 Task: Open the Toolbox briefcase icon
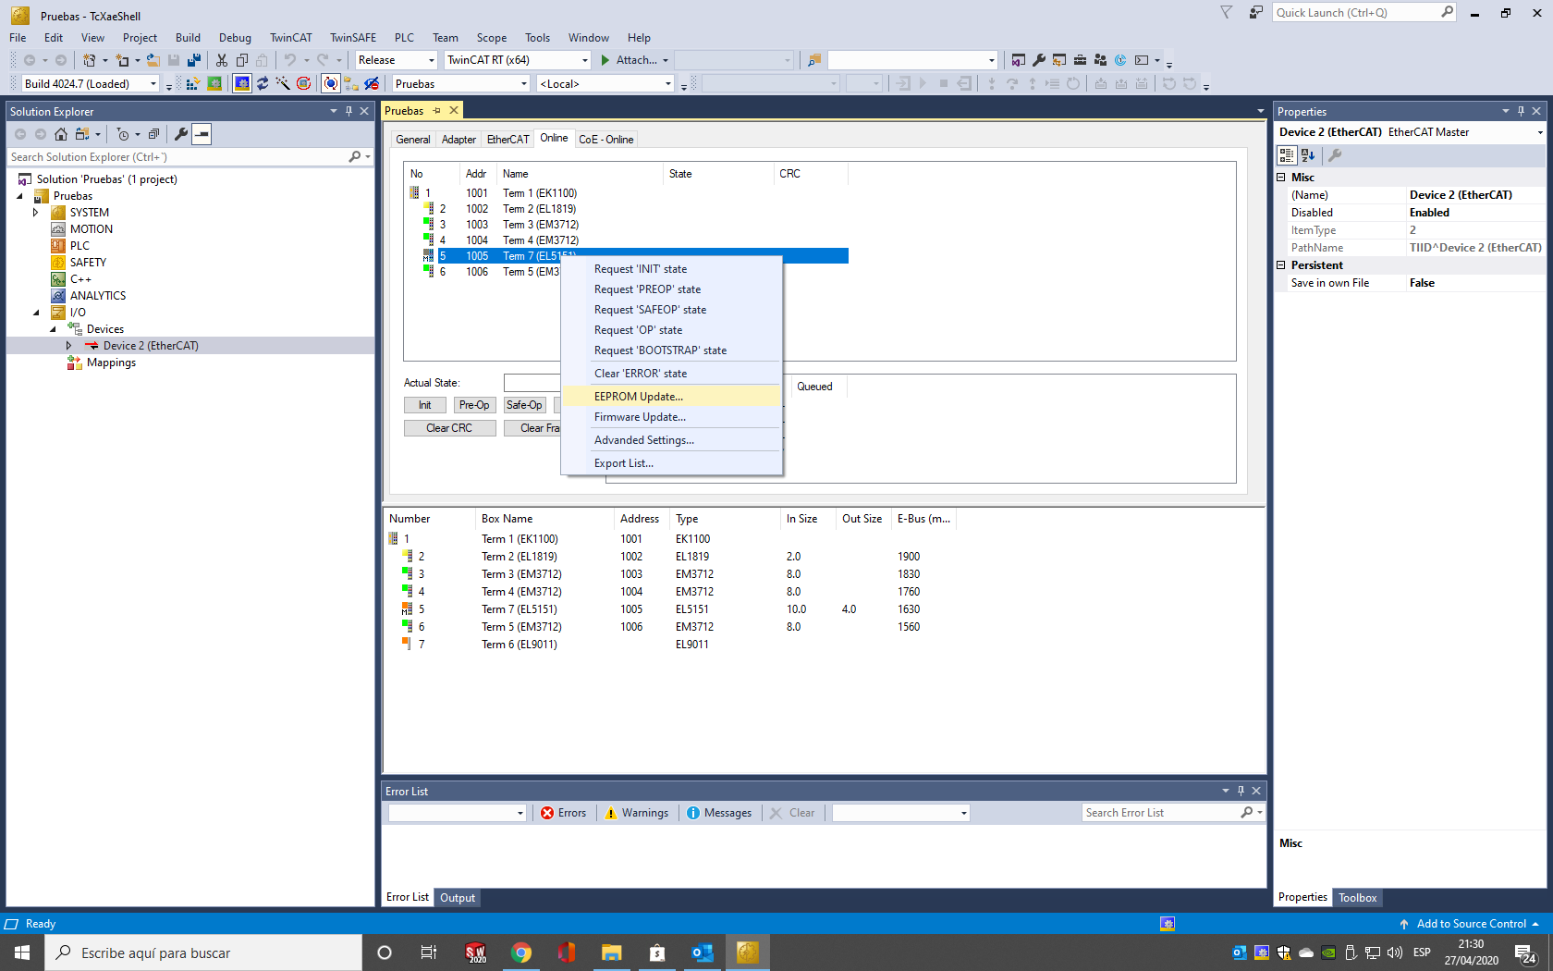point(1080,60)
